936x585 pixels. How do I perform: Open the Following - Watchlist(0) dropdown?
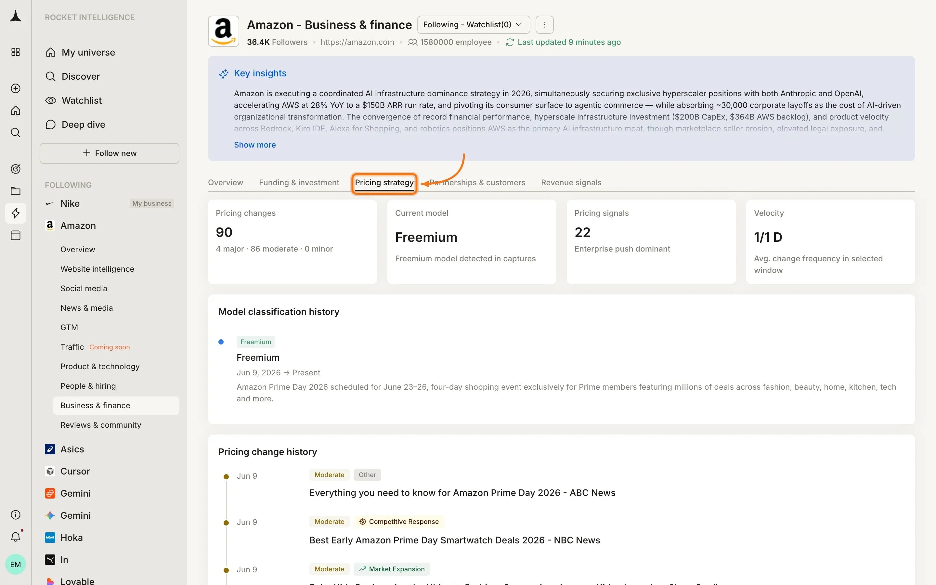click(474, 25)
